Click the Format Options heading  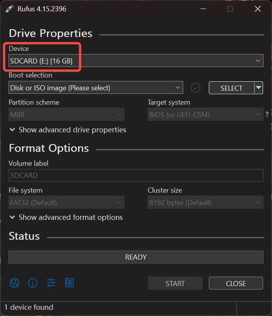pos(49,148)
